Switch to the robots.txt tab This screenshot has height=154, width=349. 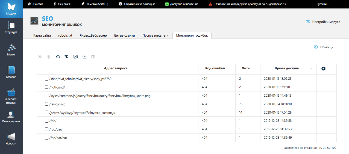65,35
